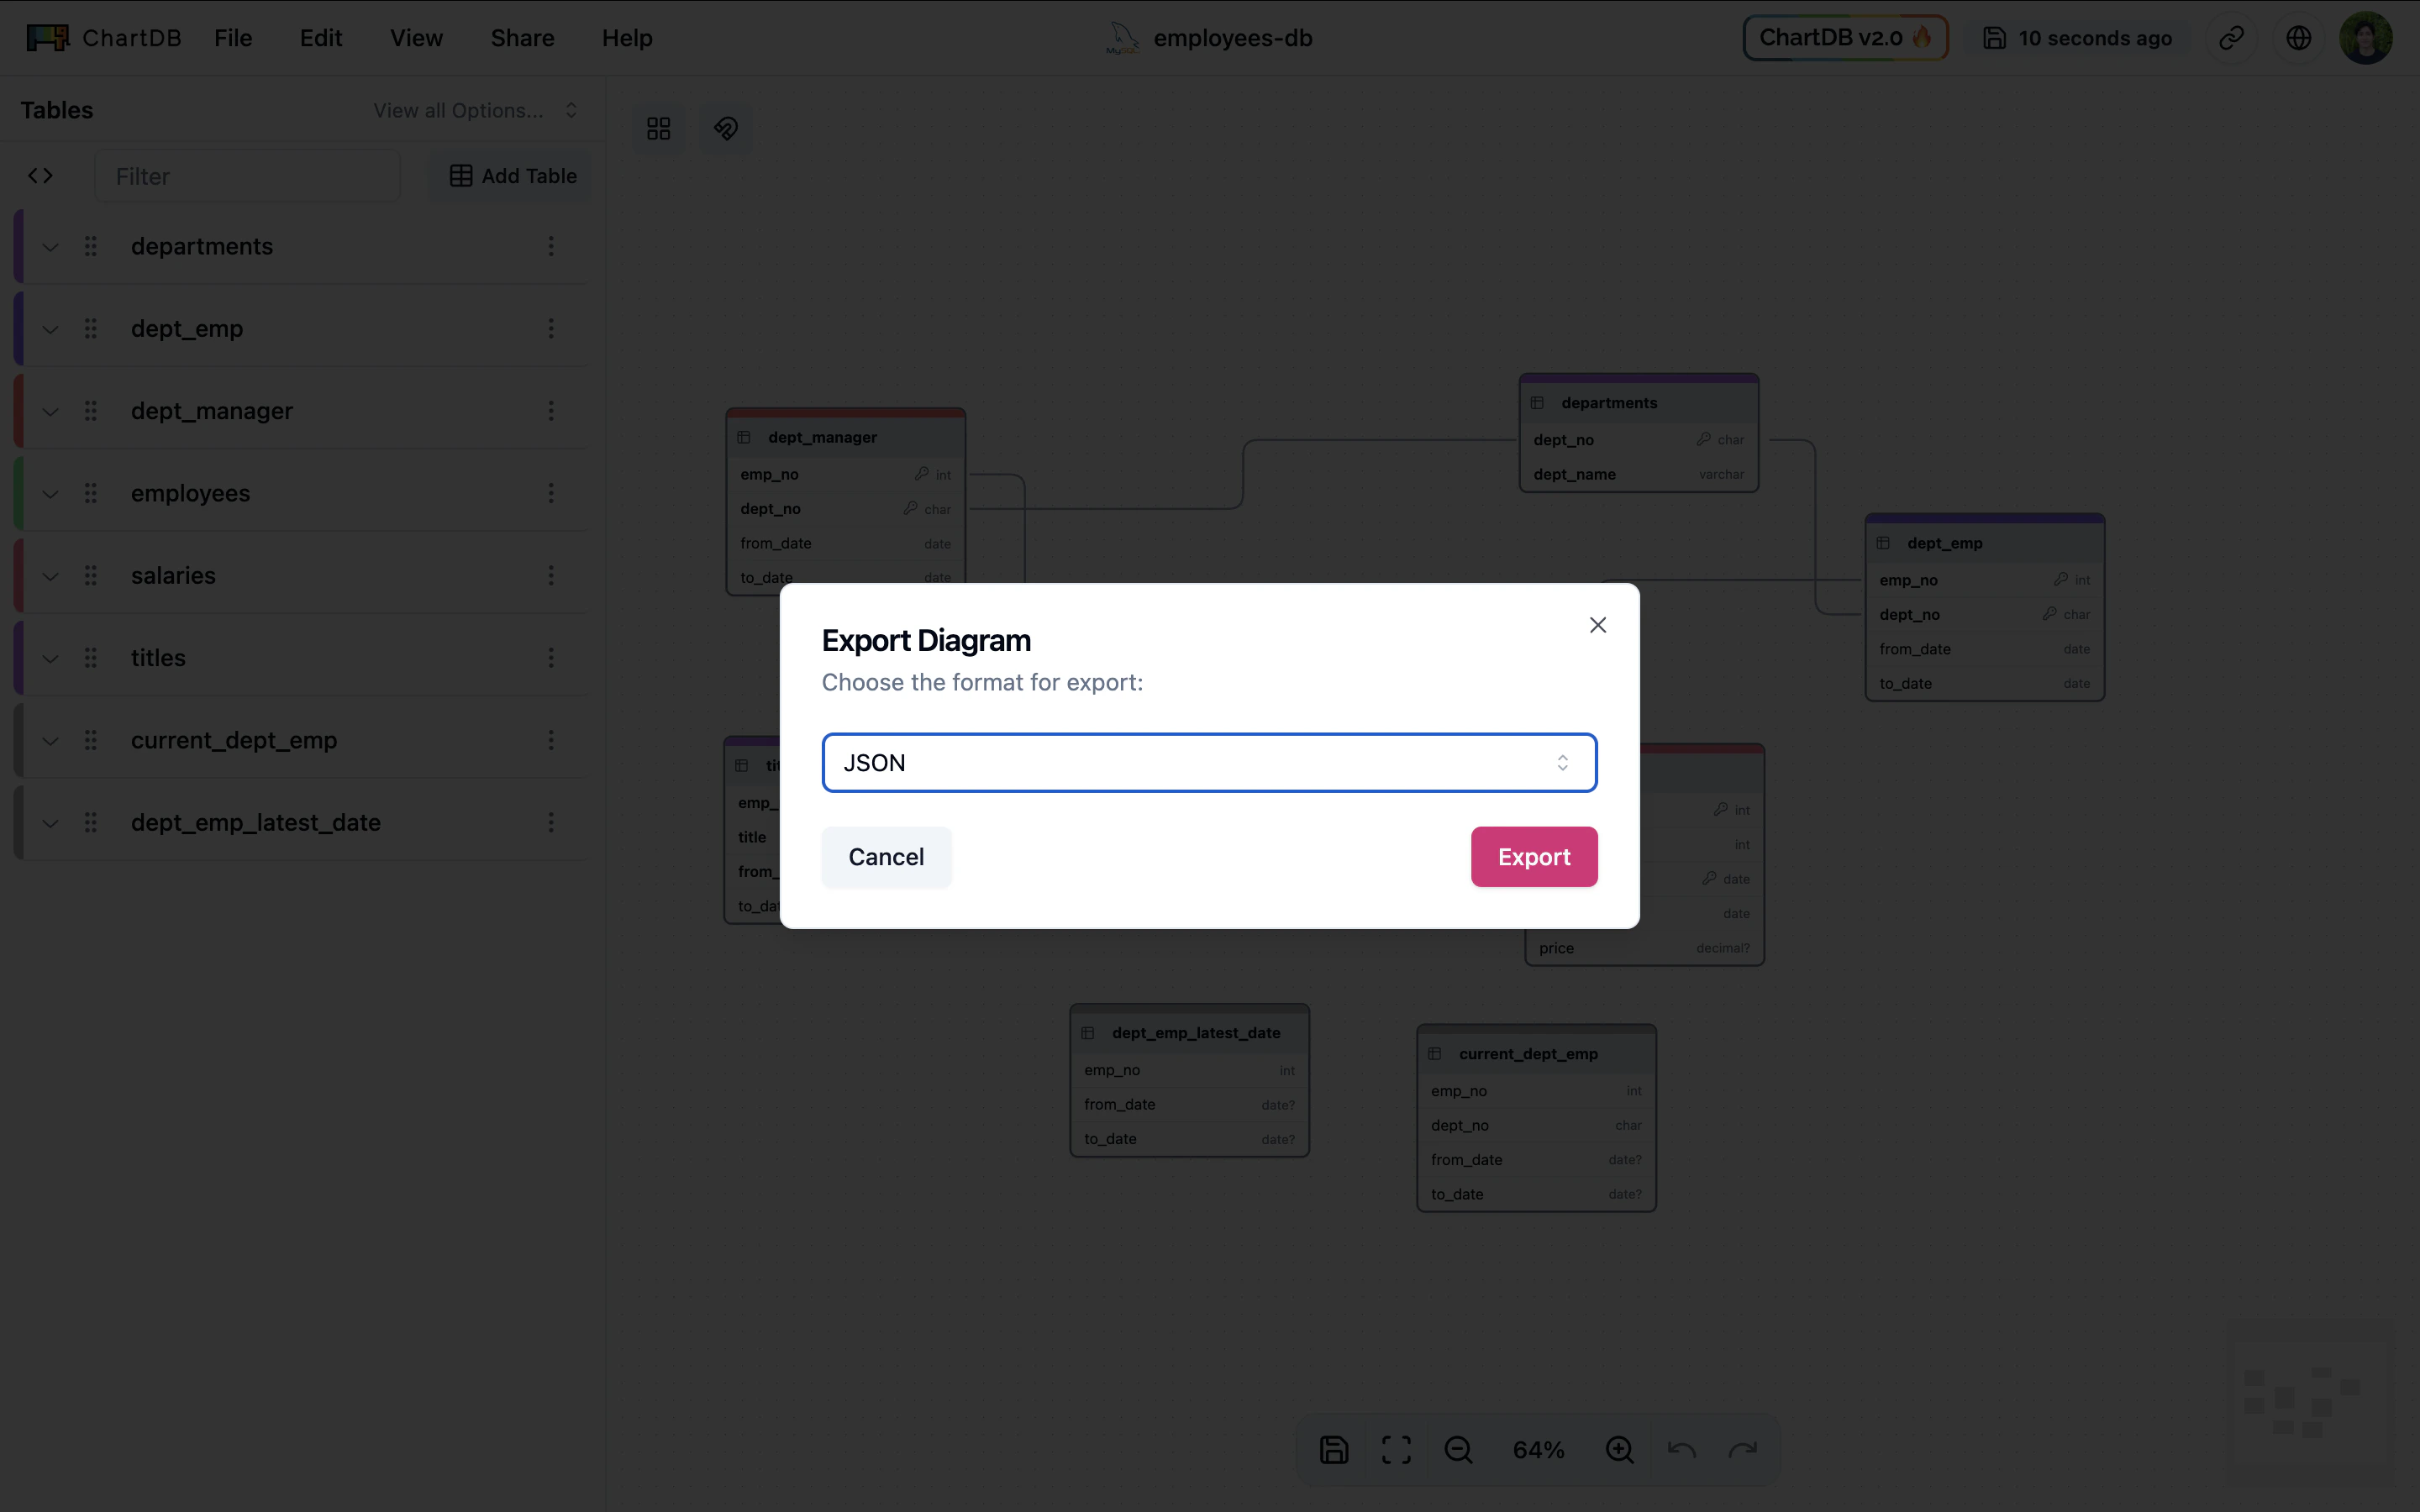Click Cancel in Export Diagram dialog
The image size is (2420, 1512).
pos(885,857)
